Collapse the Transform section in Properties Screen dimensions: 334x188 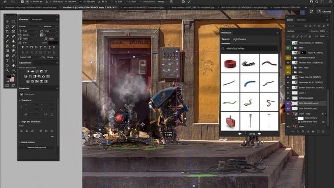[x=20, y=100]
